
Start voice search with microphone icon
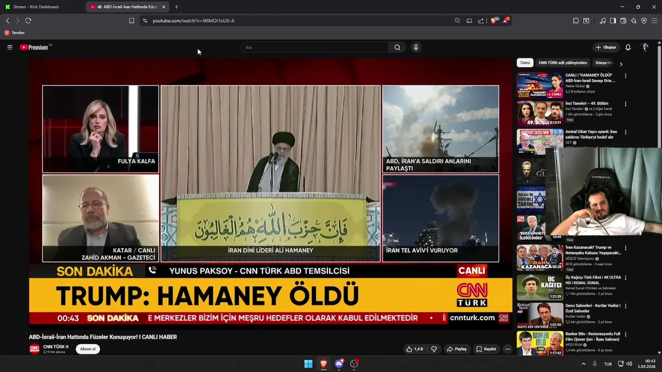pos(415,47)
